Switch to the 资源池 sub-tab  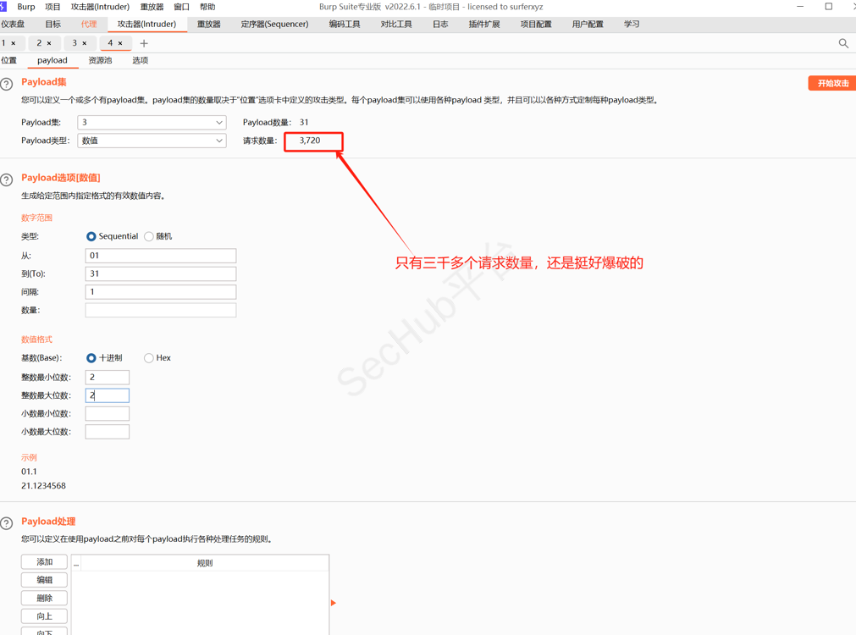pyautogui.click(x=100, y=61)
